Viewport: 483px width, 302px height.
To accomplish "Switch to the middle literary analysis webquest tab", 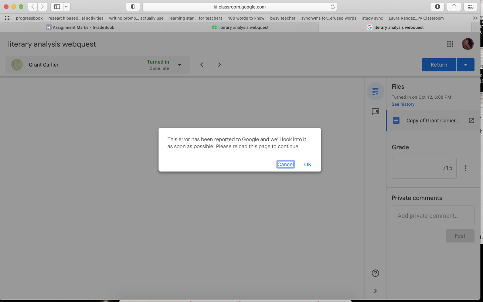I will click(239, 27).
